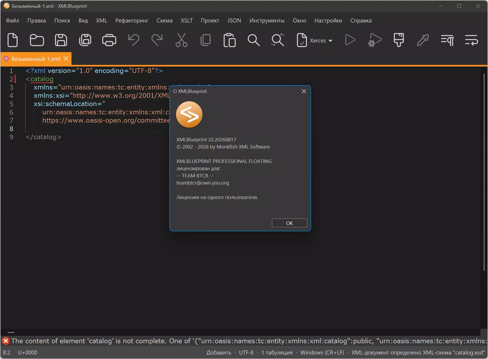Open the Настройки menu

[x=328, y=20]
